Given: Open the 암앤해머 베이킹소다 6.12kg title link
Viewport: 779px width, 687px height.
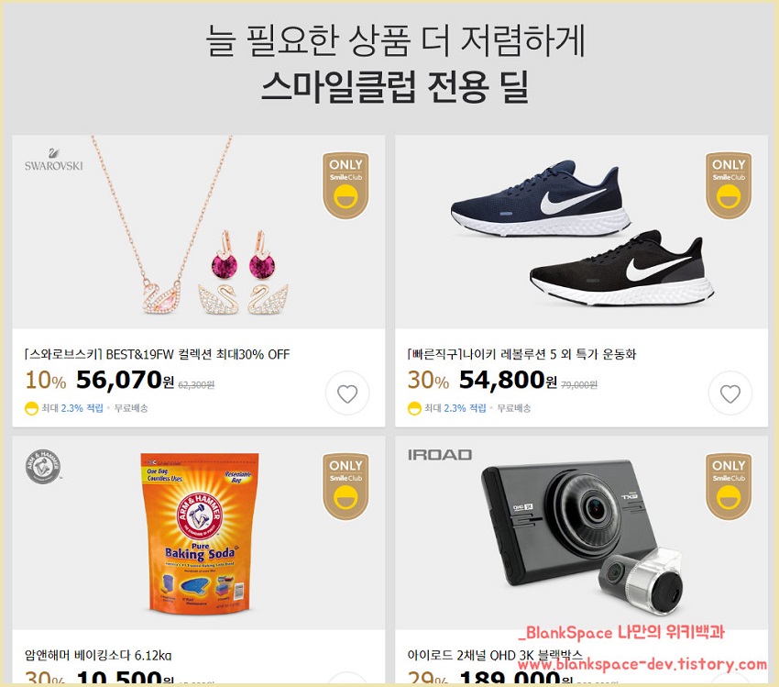Looking at the screenshot, I should point(98,655).
